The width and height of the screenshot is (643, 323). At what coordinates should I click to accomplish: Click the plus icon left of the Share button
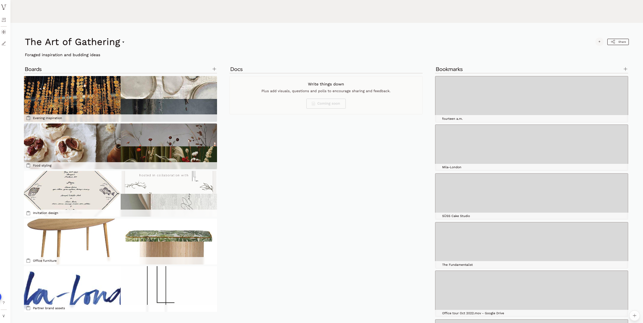tap(599, 42)
